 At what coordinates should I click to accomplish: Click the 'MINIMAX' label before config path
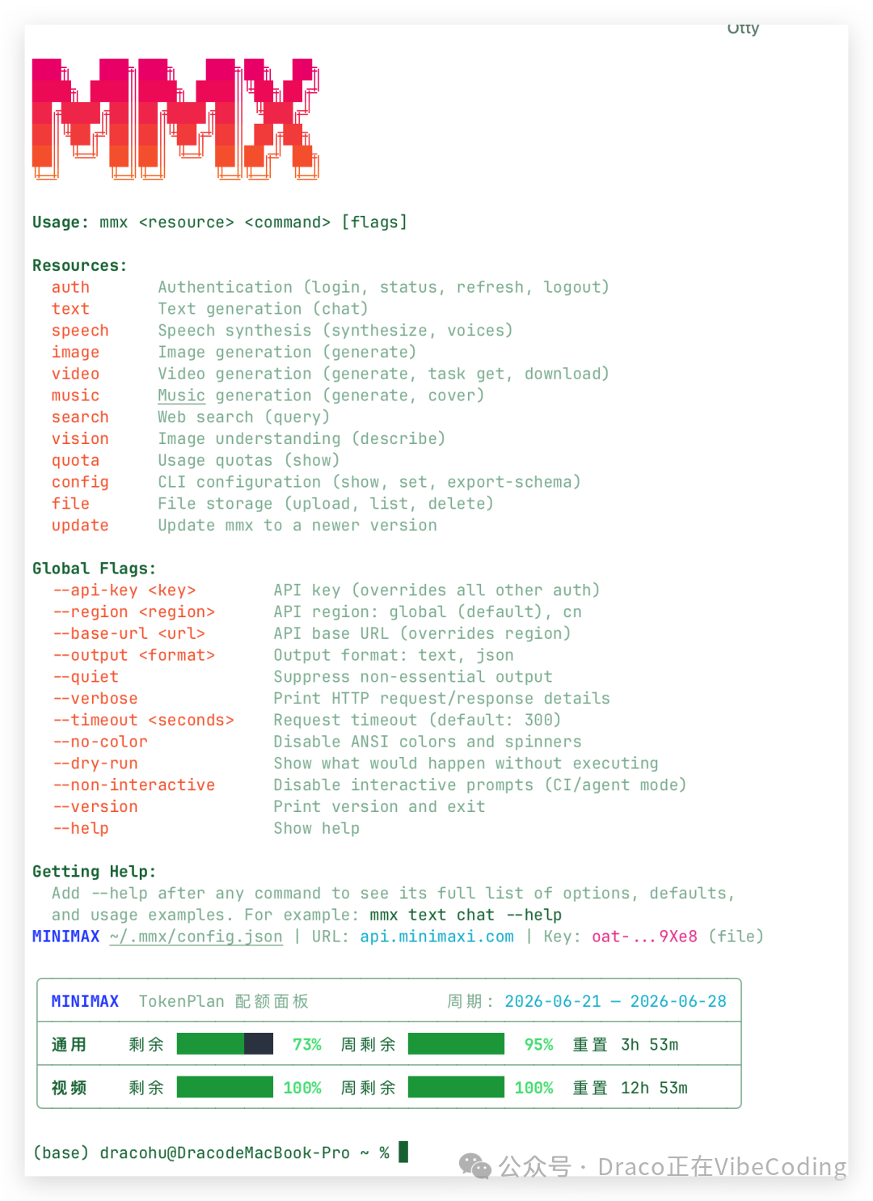point(65,937)
